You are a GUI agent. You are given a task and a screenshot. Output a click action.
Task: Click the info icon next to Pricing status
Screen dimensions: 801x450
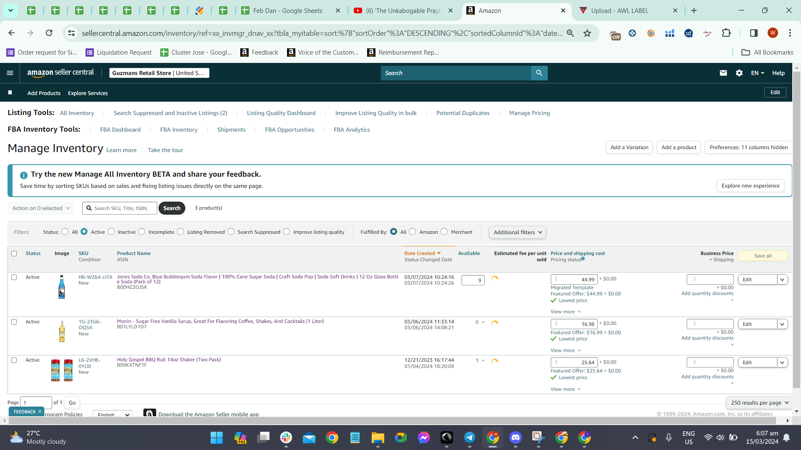583,259
